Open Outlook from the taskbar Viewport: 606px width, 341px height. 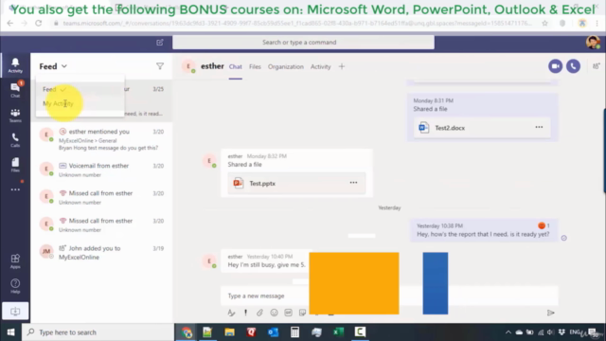point(274,332)
